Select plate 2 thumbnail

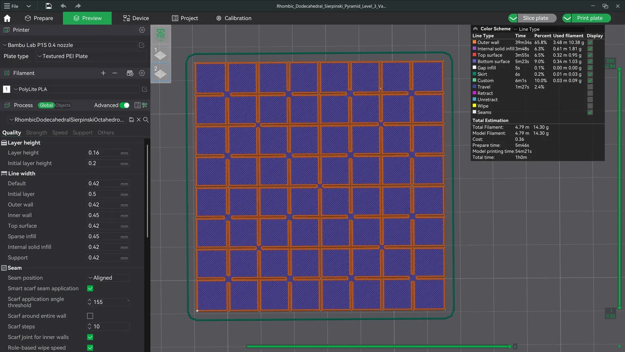click(160, 72)
